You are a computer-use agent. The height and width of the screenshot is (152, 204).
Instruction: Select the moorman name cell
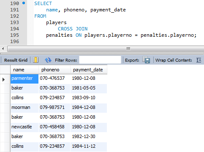tap(24, 107)
